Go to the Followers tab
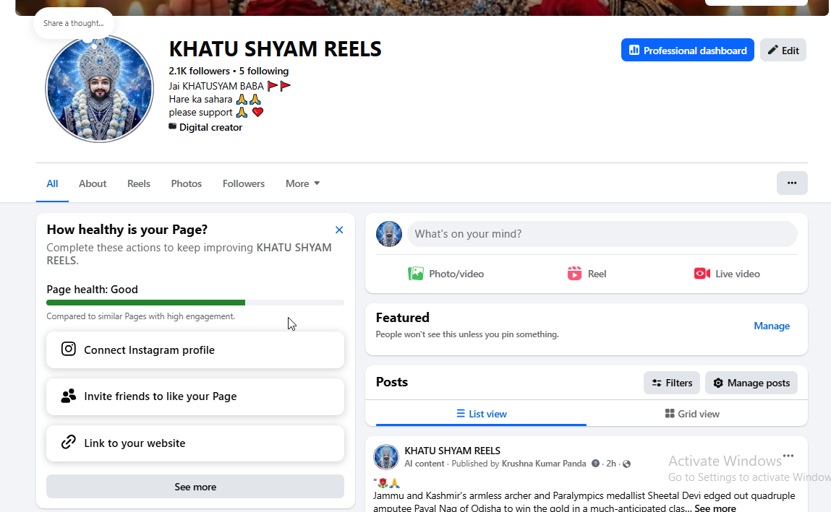 click(x=243, y=183)
